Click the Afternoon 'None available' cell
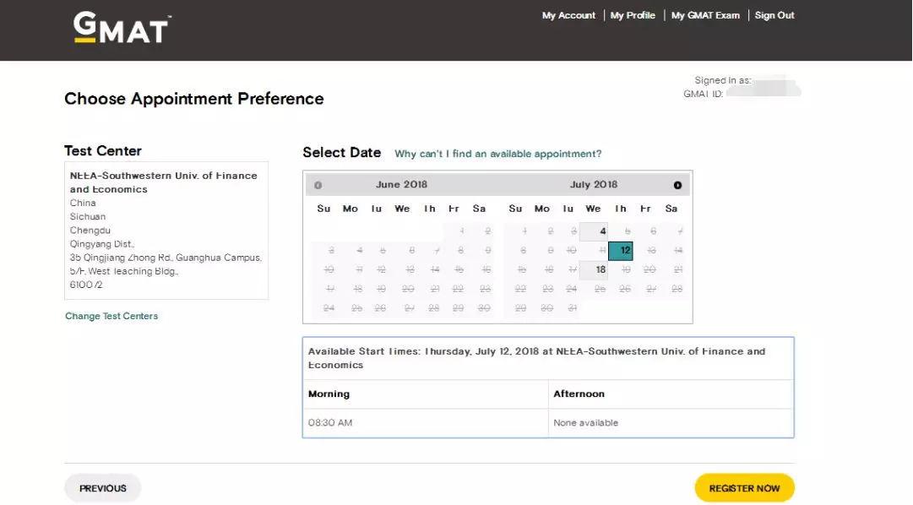Image resolution: width=913 pixels, height=505 pixels. pos(585,422)
